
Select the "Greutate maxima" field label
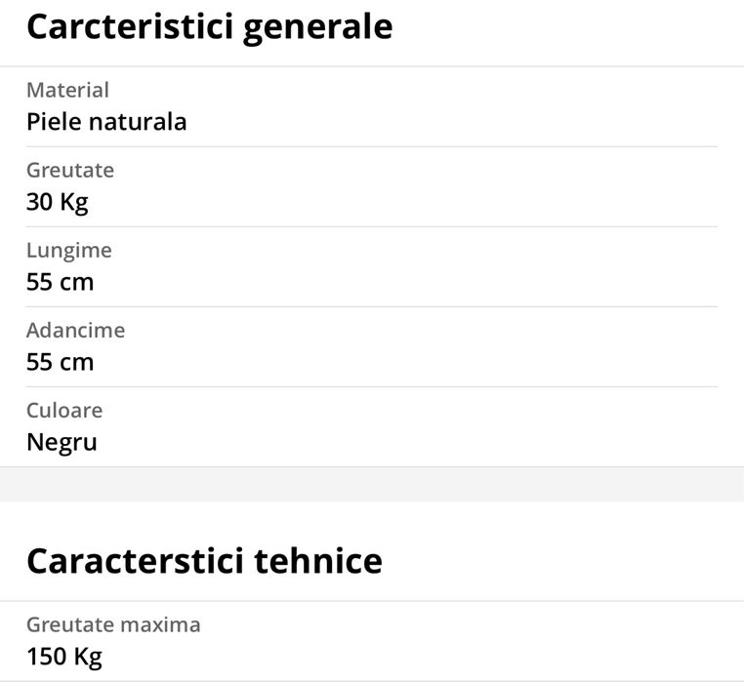[113, 624]
